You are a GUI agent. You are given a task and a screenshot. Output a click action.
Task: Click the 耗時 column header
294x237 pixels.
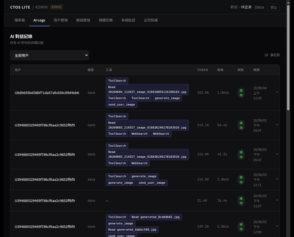pos(220,70)
